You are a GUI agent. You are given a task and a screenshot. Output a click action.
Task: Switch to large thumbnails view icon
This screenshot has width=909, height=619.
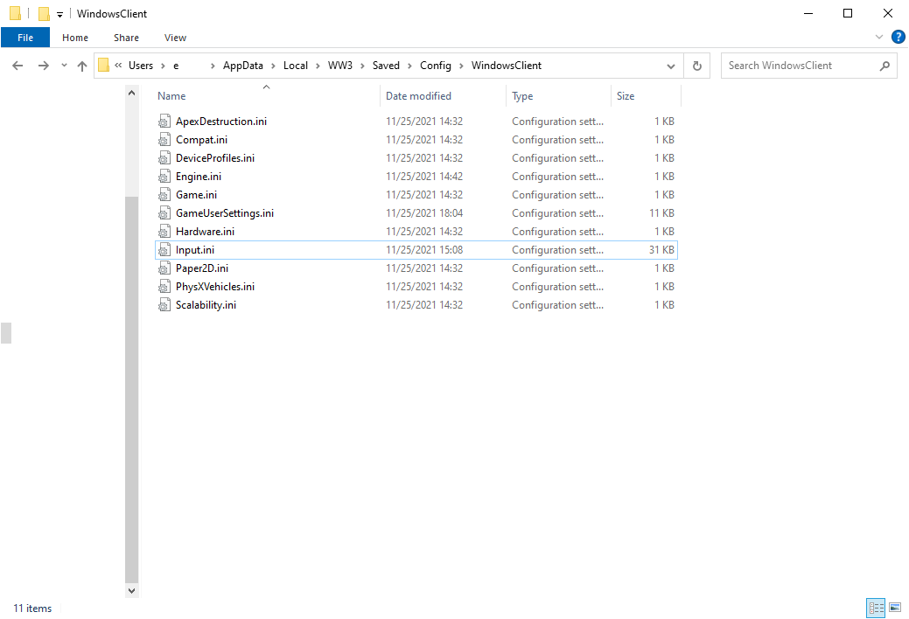click(895, 608)
